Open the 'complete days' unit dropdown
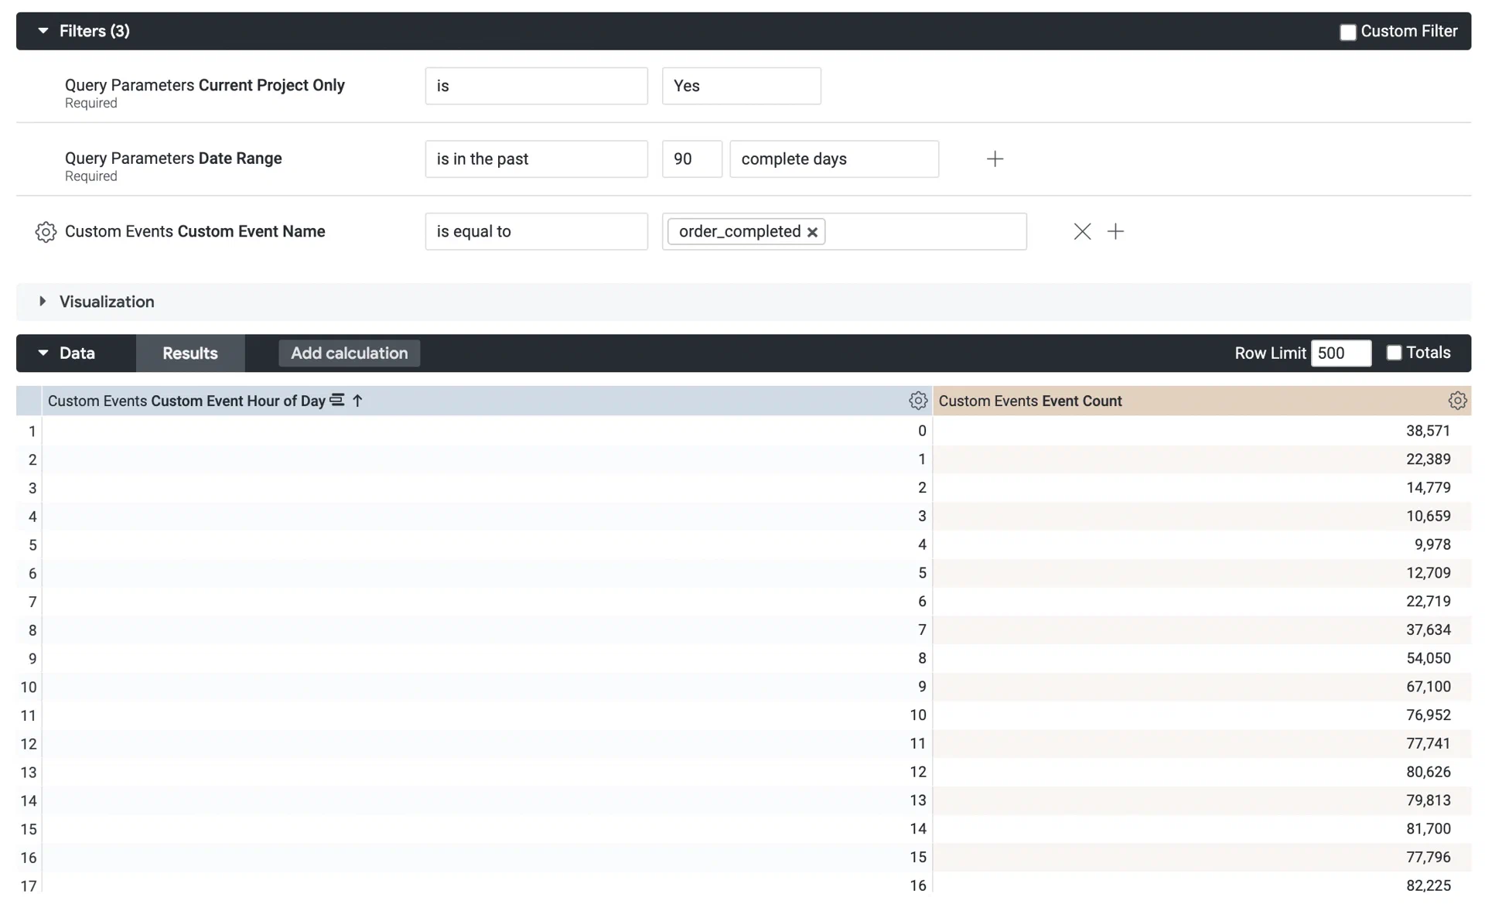 [834, 159]
